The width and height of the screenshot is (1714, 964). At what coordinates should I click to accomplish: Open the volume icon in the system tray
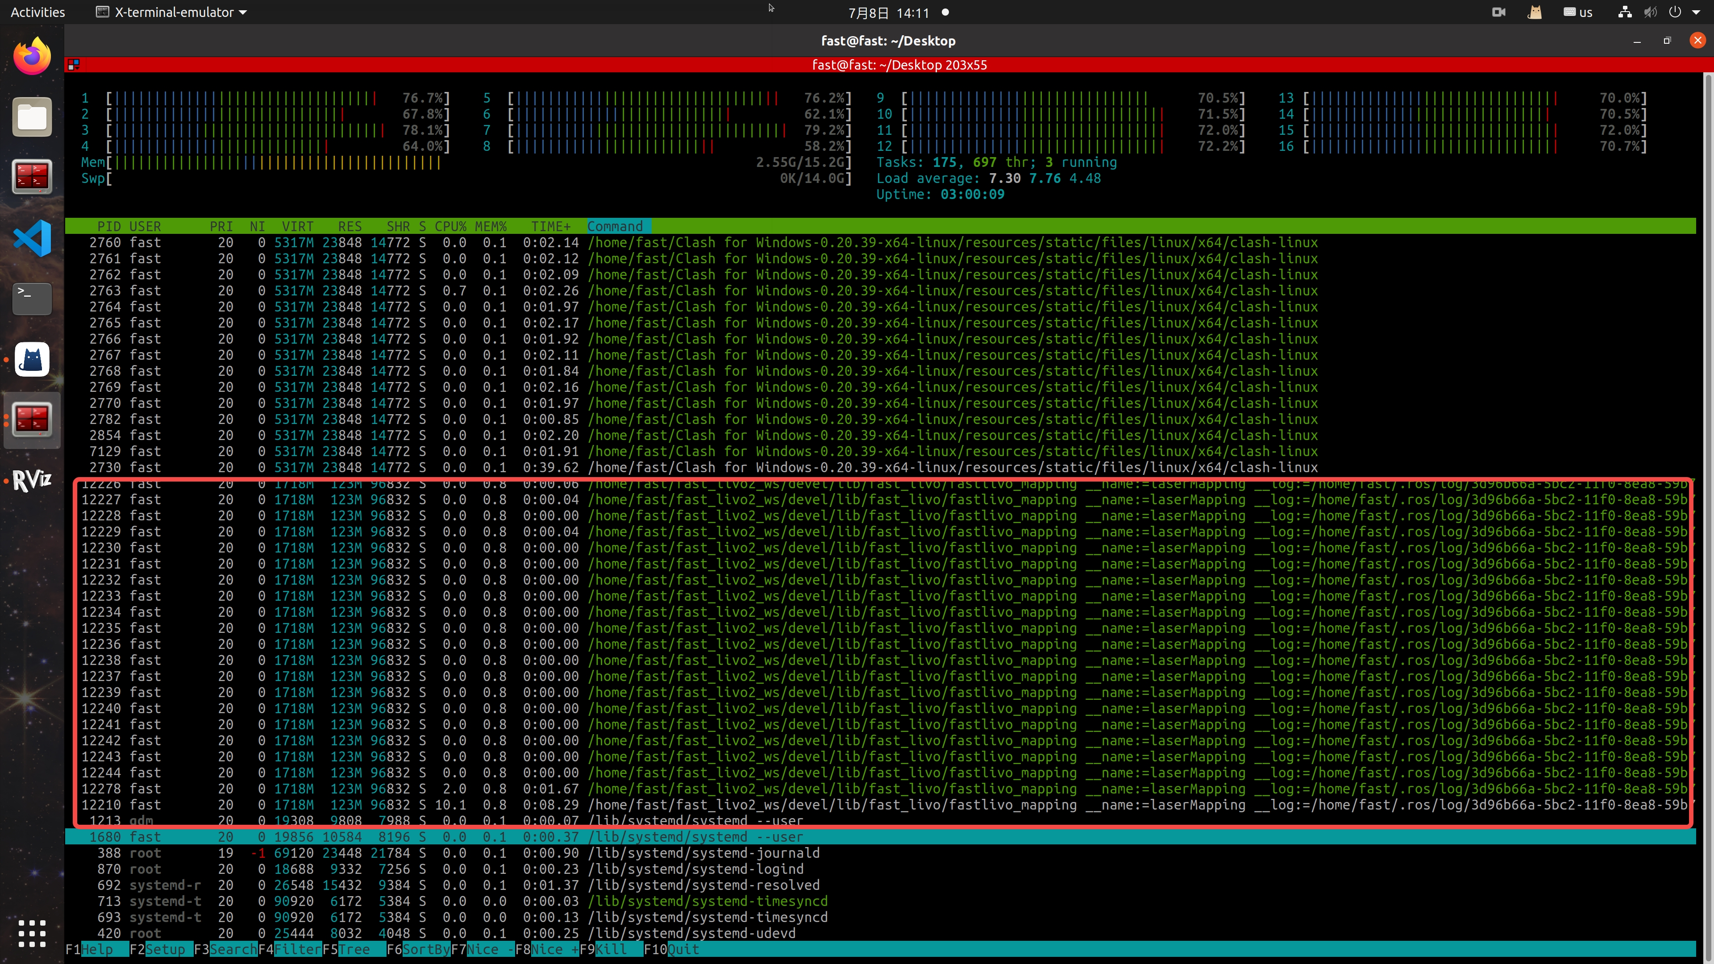pyautogui.click(x=1650, y=12)
